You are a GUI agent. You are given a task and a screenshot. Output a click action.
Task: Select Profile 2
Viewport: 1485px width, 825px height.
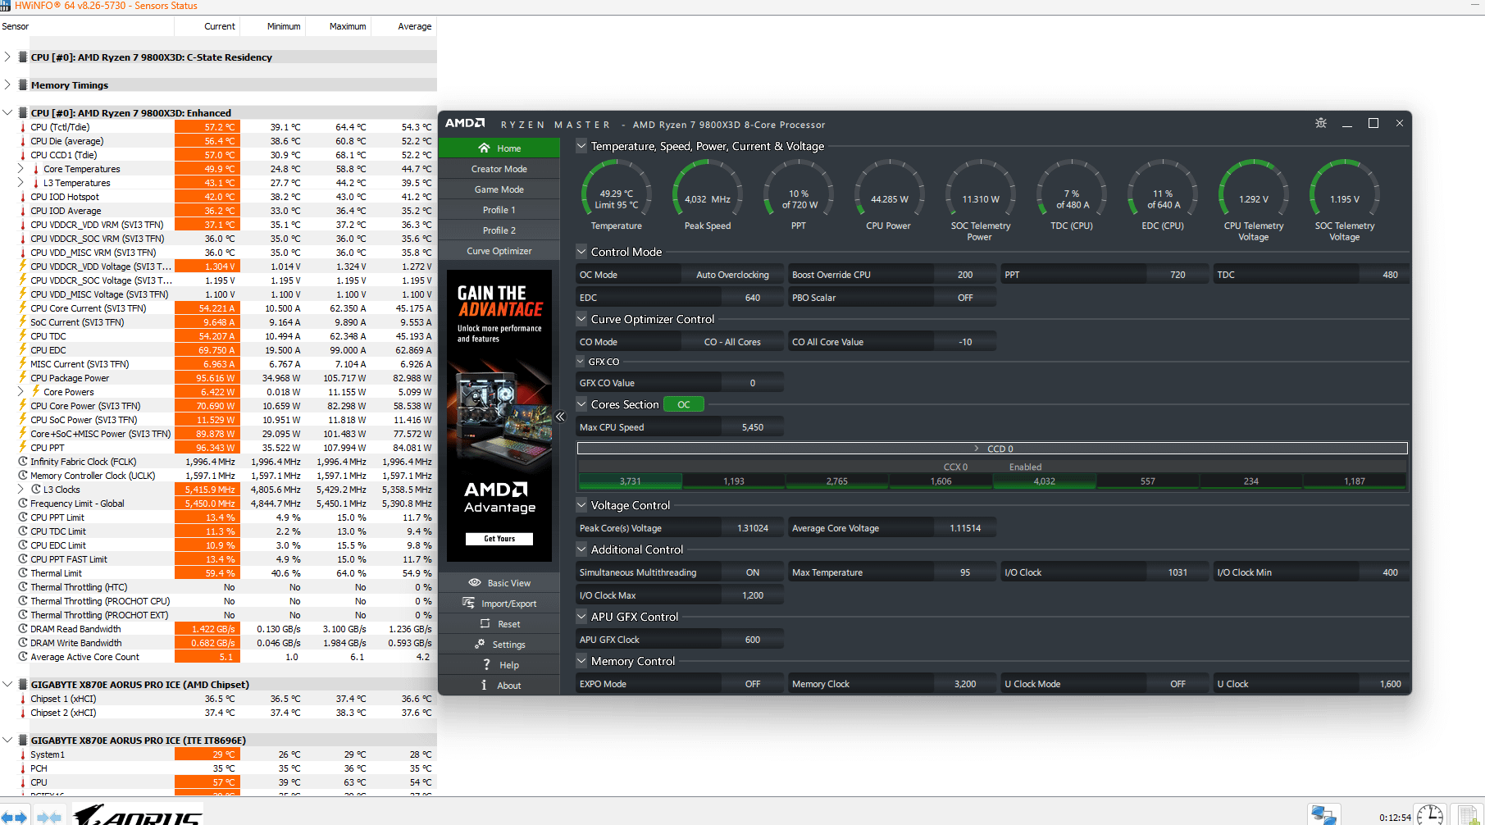coord(499,230)
